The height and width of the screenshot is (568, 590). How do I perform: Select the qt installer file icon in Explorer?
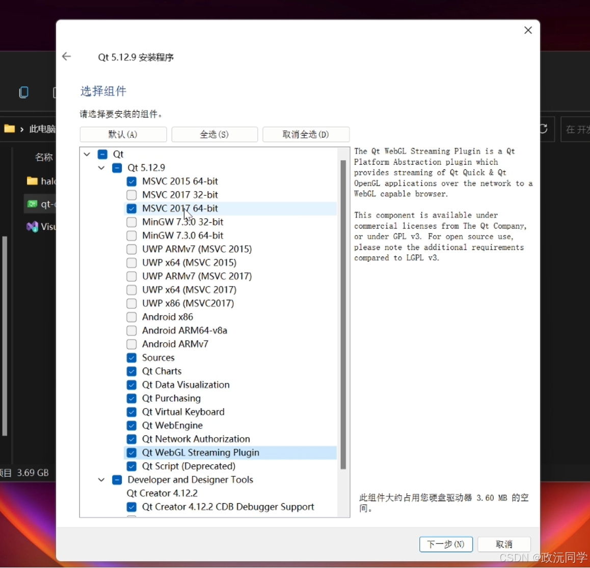point(33,204)
